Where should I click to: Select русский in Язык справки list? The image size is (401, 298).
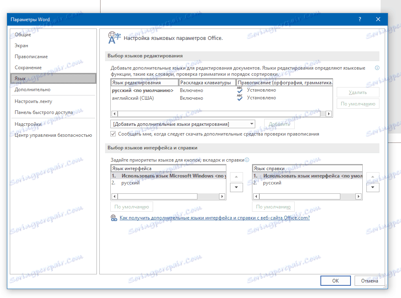[x=307, y=183]
